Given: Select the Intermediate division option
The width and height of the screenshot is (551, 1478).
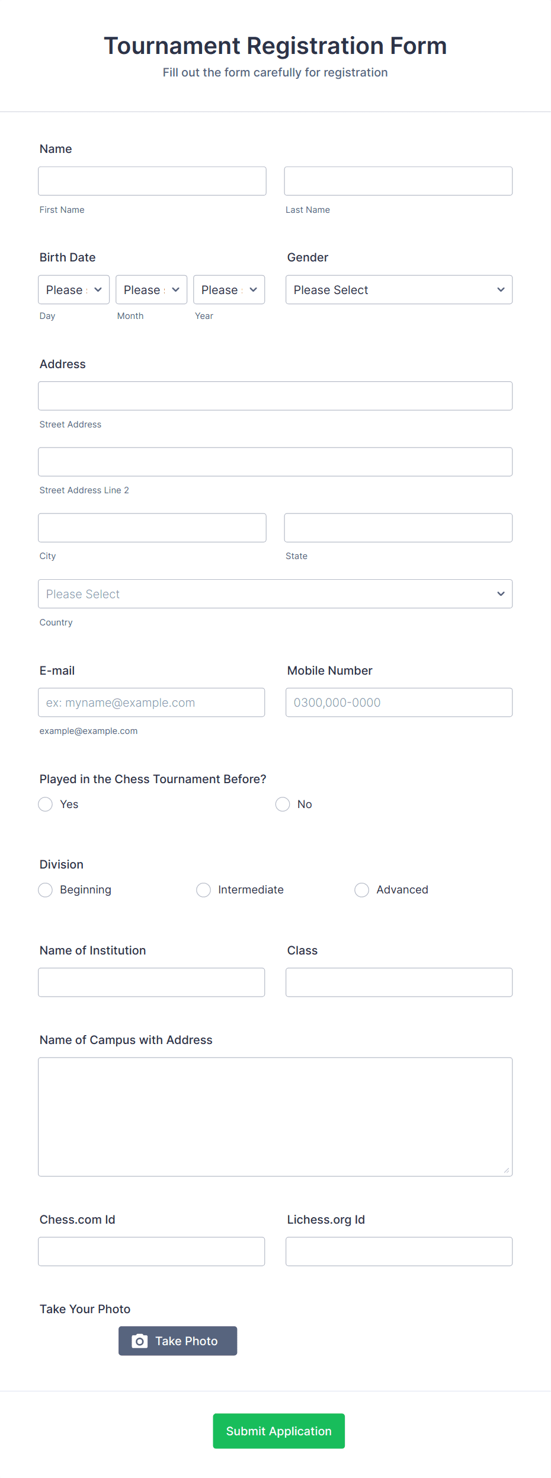Looking at the screenshot, I should pyautogui.click(x=203, y=889).
